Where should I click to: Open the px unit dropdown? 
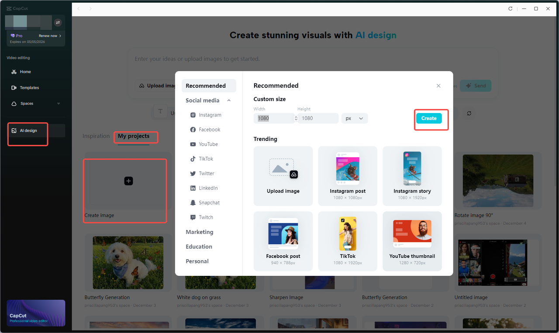(354, 118)
